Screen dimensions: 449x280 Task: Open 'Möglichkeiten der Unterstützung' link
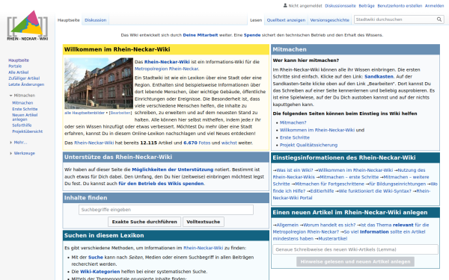pyautogui.click(x=173, y=169)
